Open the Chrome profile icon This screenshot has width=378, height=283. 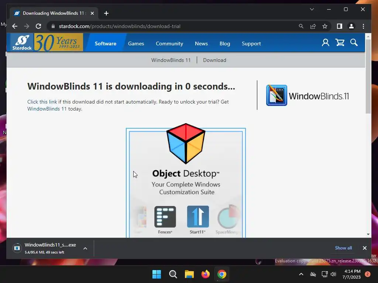tap(351, 26)
